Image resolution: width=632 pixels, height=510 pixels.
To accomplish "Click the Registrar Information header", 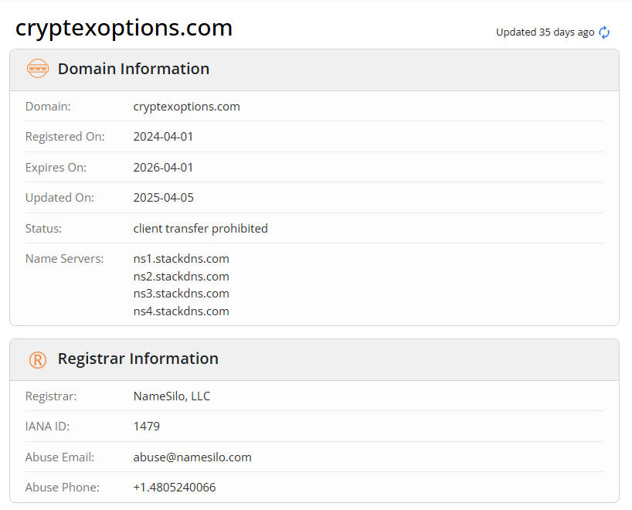I will tap(138, 359).
